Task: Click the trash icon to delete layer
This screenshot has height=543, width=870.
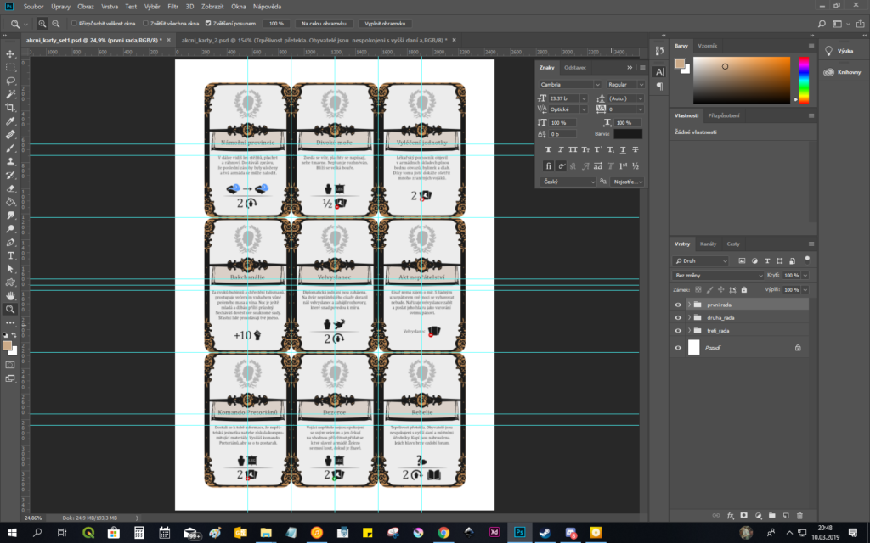Action: (x=799, y=514)
